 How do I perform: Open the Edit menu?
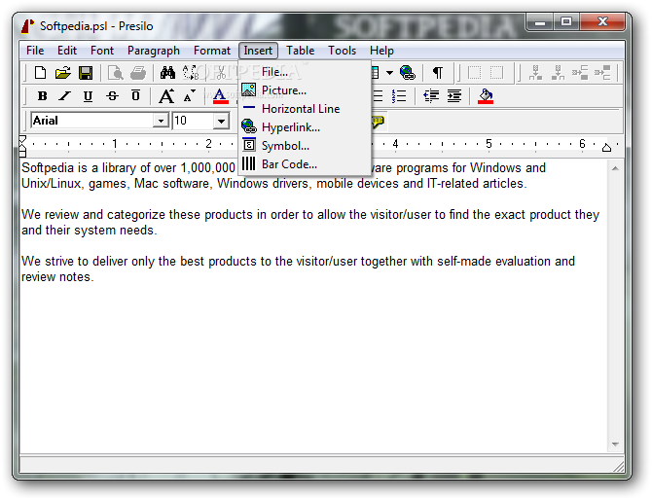[67, 51]
